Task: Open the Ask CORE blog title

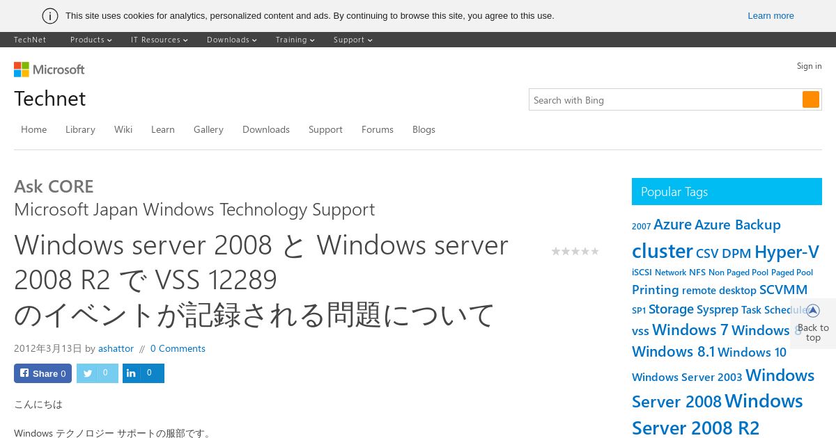Action: tap(54, 186)
